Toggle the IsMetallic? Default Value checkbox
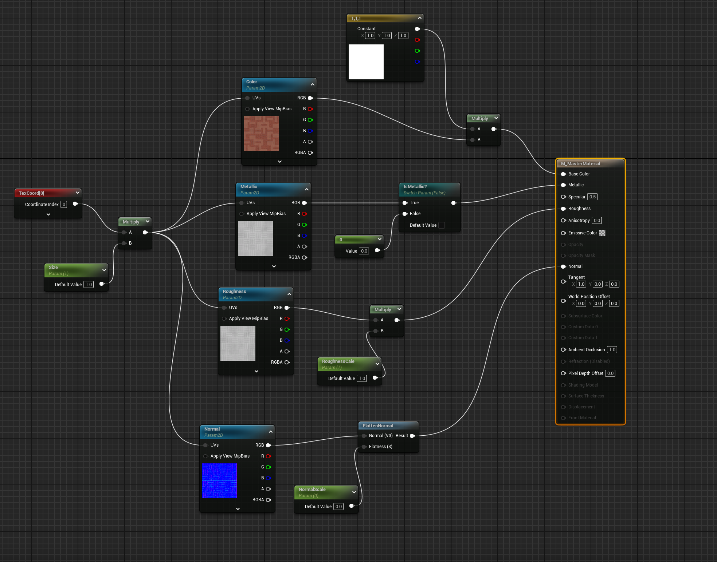 442,225
